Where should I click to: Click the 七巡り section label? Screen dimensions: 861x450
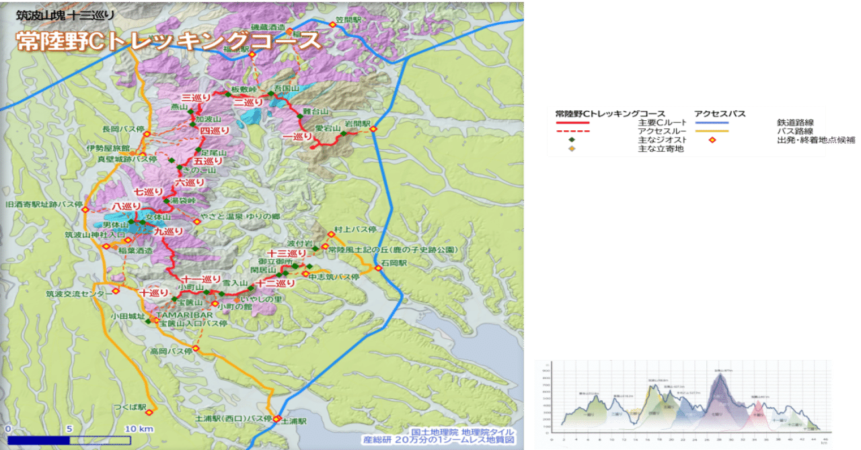149,192
